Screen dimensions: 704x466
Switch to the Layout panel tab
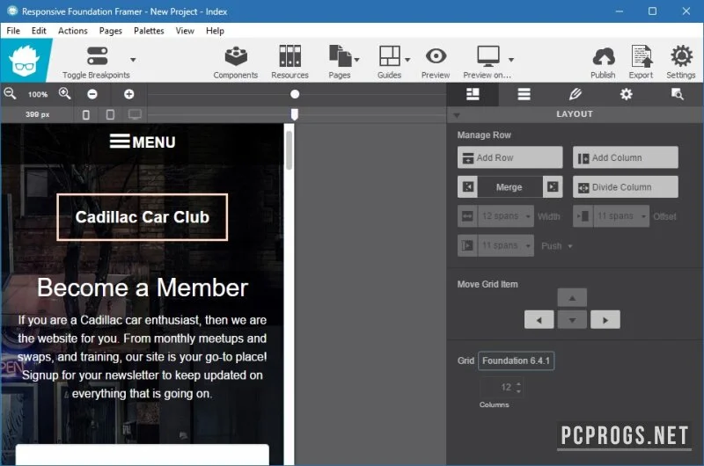coord(473,94)
